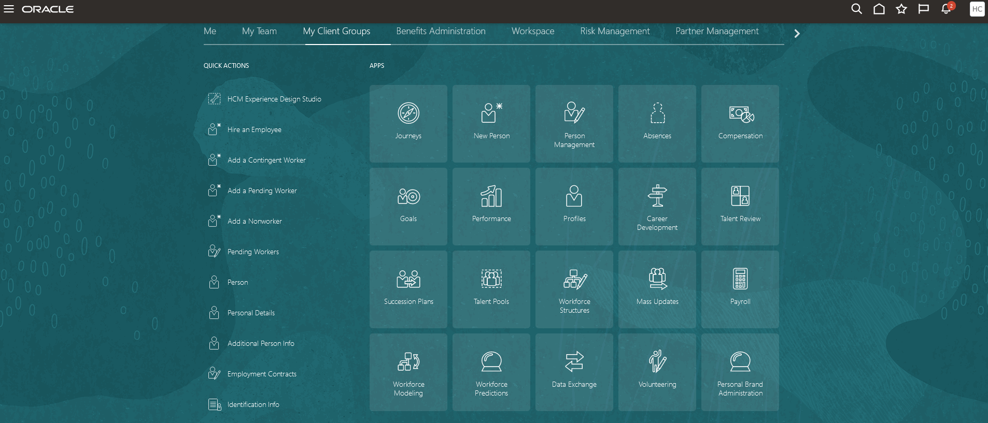Open the Absences app tile
This screenshot has height=423, width=988.
[657, 124]
